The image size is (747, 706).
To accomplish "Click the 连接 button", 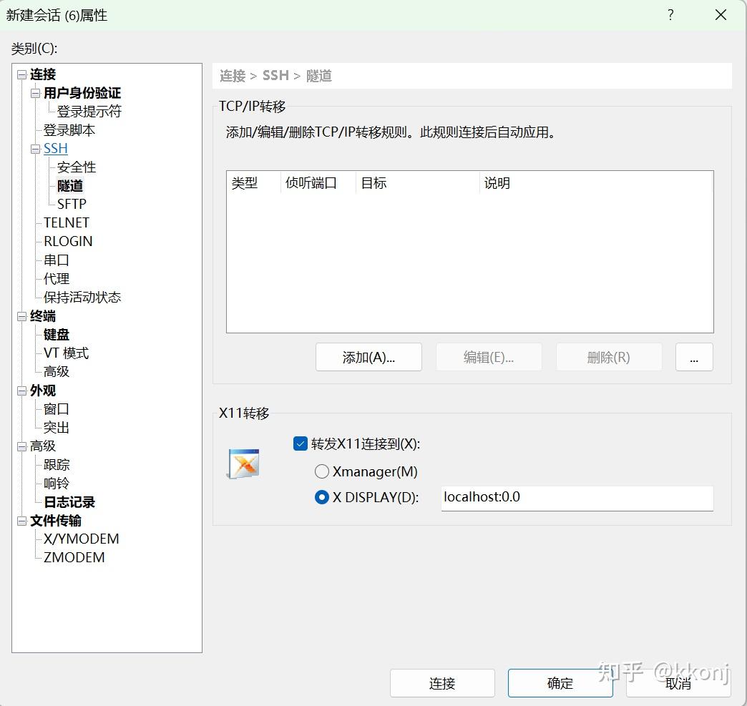I will click(x=441, y=683).
